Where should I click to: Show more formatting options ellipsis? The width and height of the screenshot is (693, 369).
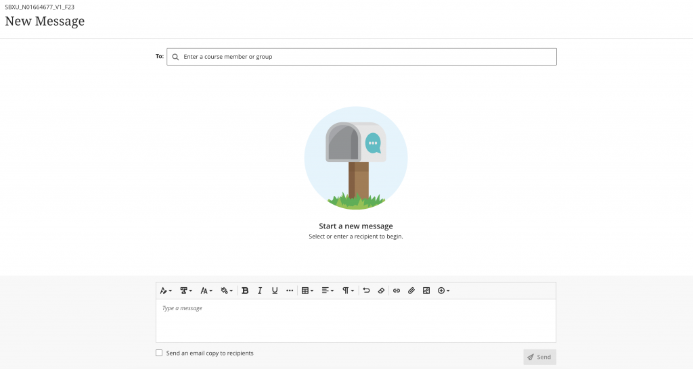tap(290, 291)
